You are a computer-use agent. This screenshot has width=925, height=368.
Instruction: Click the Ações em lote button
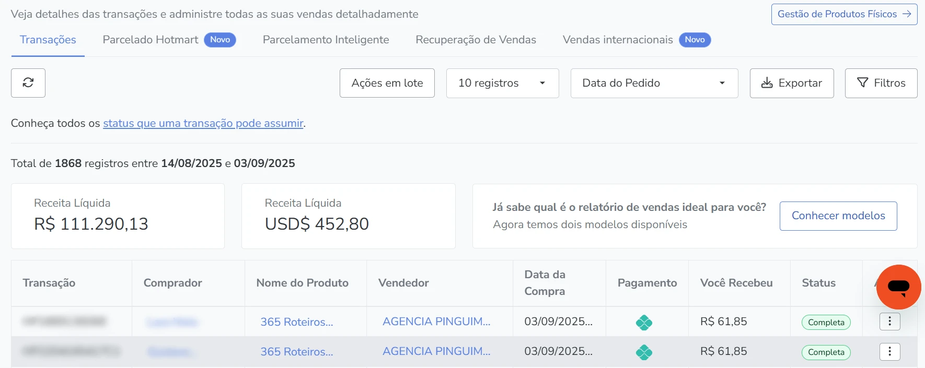387,83
